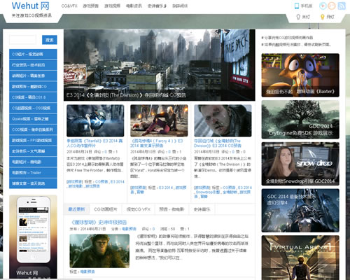The image size is (350, 280).
Task: Open the Snowdrop引擎 GDC2014 thumbnail
Action: 300,164
